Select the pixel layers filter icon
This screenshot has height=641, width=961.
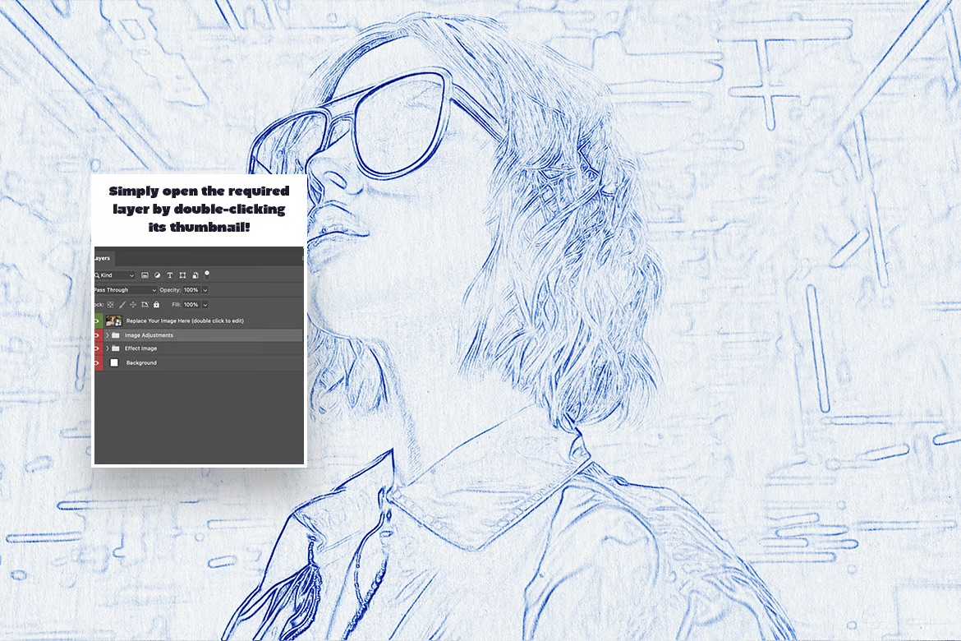[x=146, y=275]
